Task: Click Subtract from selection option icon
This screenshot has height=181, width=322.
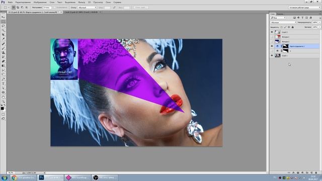Action: tap(22, 8)
